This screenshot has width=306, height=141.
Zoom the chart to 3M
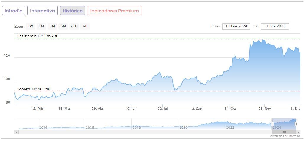(52, 26)
